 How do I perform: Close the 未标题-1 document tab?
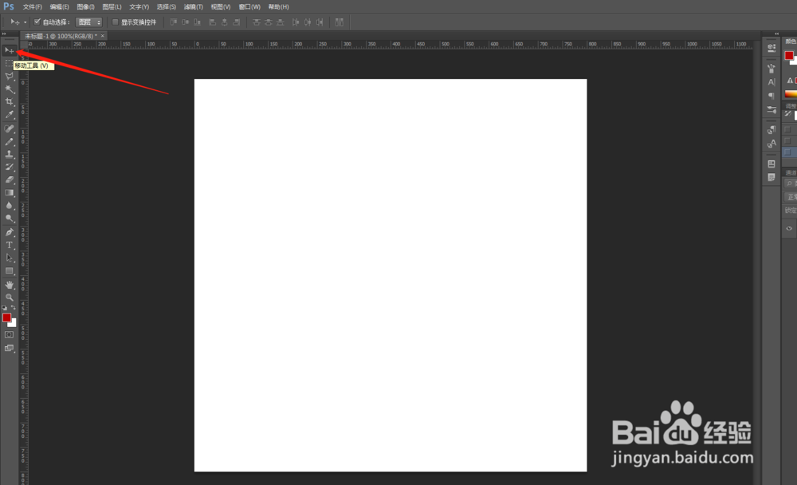point(102,36)
